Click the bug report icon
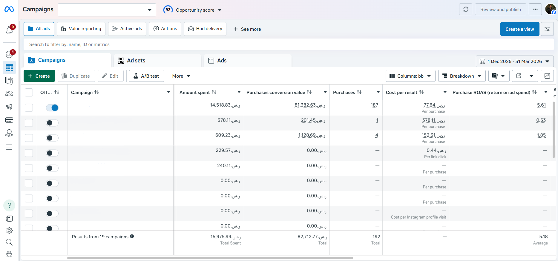Screen dimensions: 558x261 pyautogui.click(x=9, y=254)
